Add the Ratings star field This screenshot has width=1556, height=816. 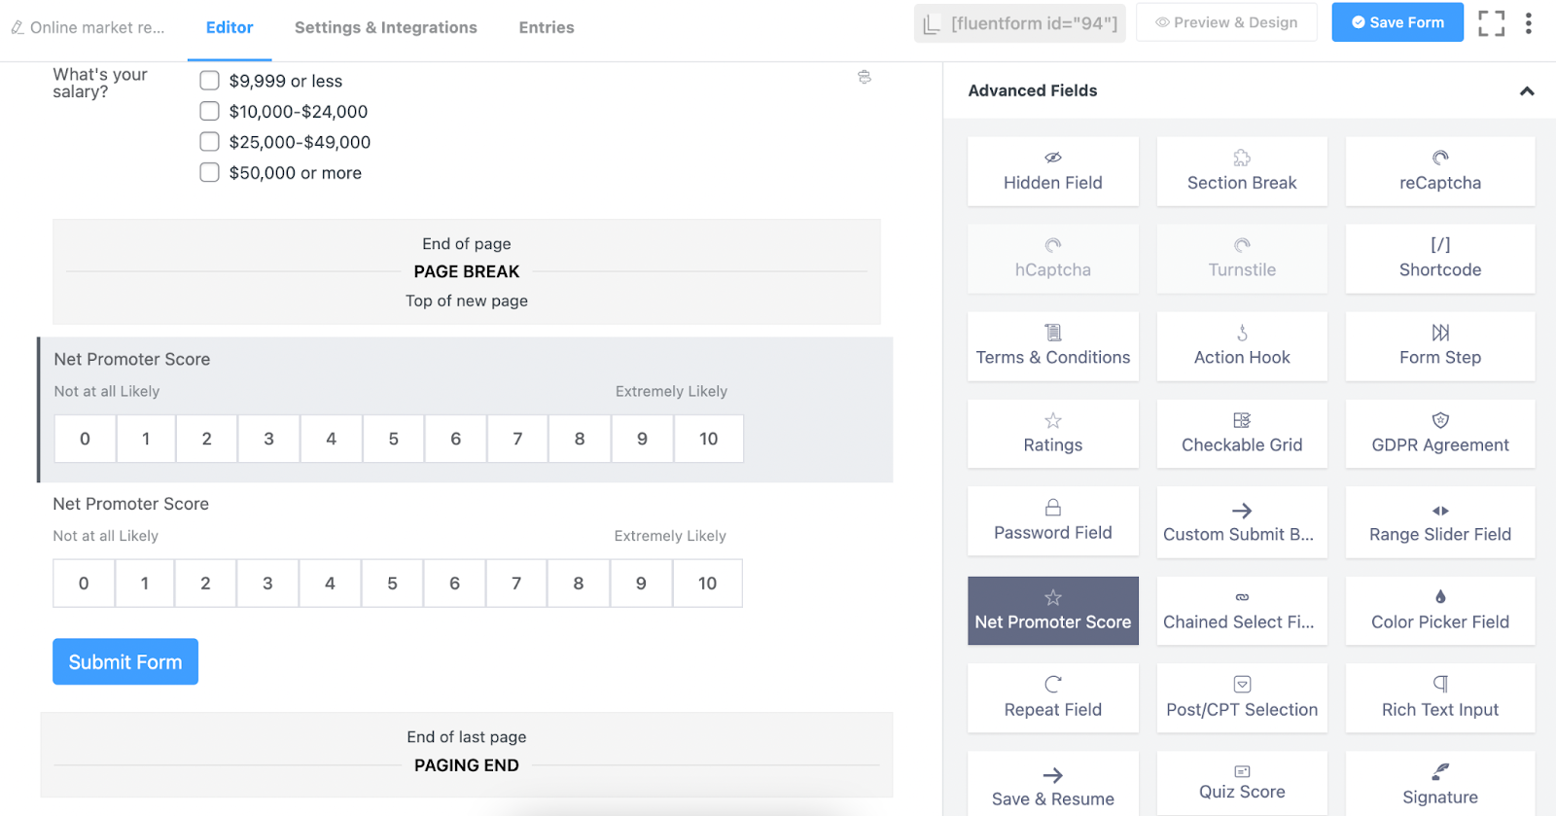point(1052,434)
